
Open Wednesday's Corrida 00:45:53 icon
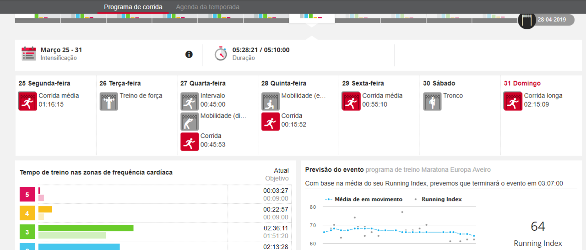click(190, 141)
